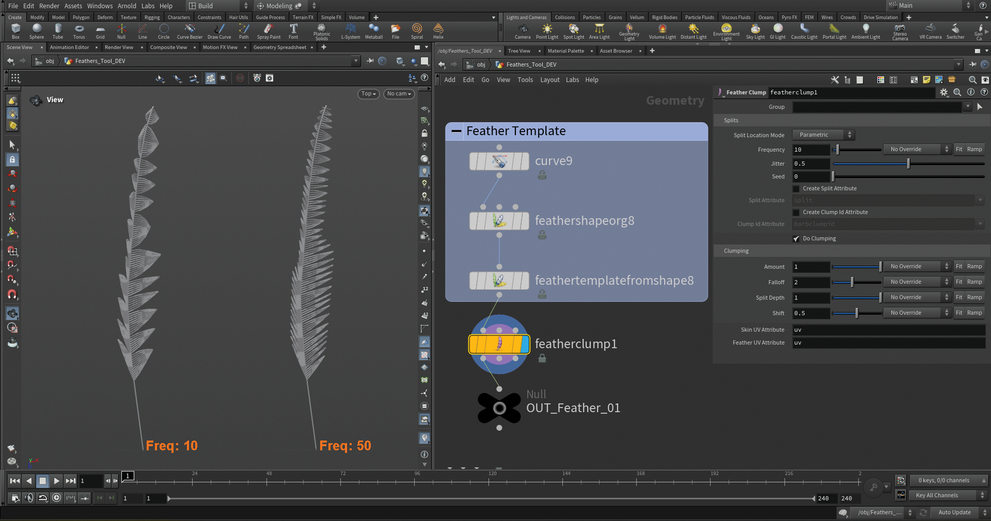
Task: Click Ramp button for Amount
Action: click(974, 266)
